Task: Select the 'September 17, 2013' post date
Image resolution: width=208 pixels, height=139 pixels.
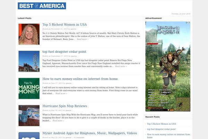Action: 60,56
